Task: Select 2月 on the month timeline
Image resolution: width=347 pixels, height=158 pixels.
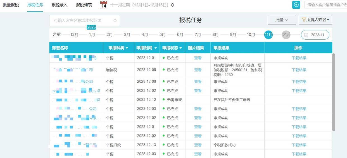Action: coord(110,35)
